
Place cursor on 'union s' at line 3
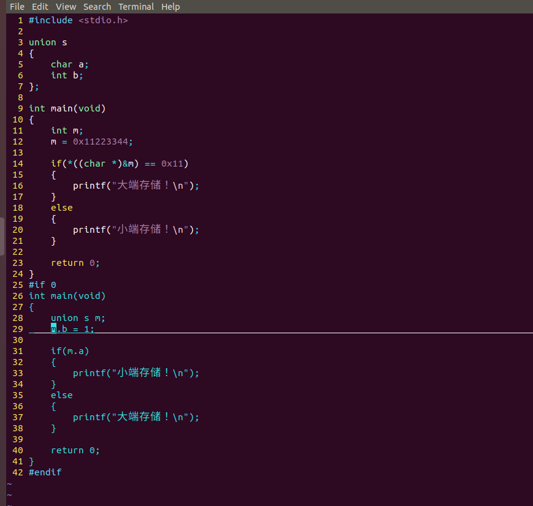(x=48, y=42)
